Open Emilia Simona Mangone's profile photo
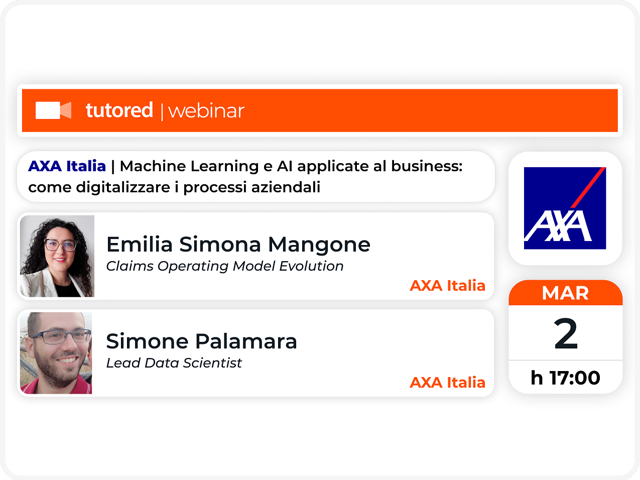Viewport: 640px width, 480px height. [57, 256]
